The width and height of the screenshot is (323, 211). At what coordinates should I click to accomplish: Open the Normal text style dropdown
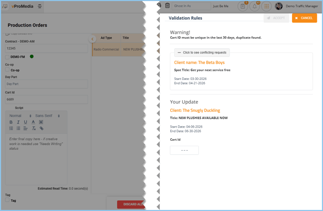point(20,116)
